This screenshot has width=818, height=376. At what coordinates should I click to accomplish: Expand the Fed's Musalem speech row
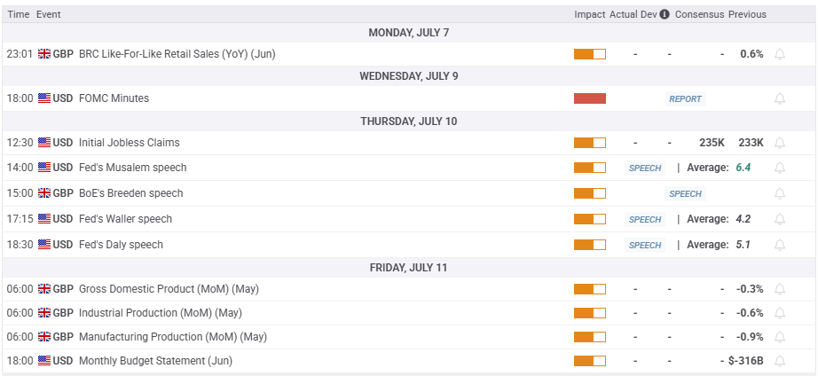pos(132,168)
